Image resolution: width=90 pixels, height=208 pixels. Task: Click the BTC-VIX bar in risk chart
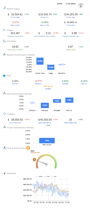(69, 100)
